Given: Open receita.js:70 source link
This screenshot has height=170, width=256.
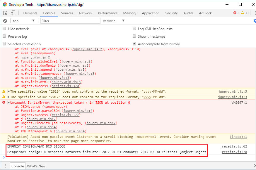Looking at the screenshot, I should click(x=234, y=152).
